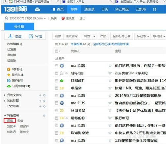166x144 pixels.
Task: Click the attachment clip on the 油麻吴凌SIM卡序列号 email
Action: pos(66,73)
